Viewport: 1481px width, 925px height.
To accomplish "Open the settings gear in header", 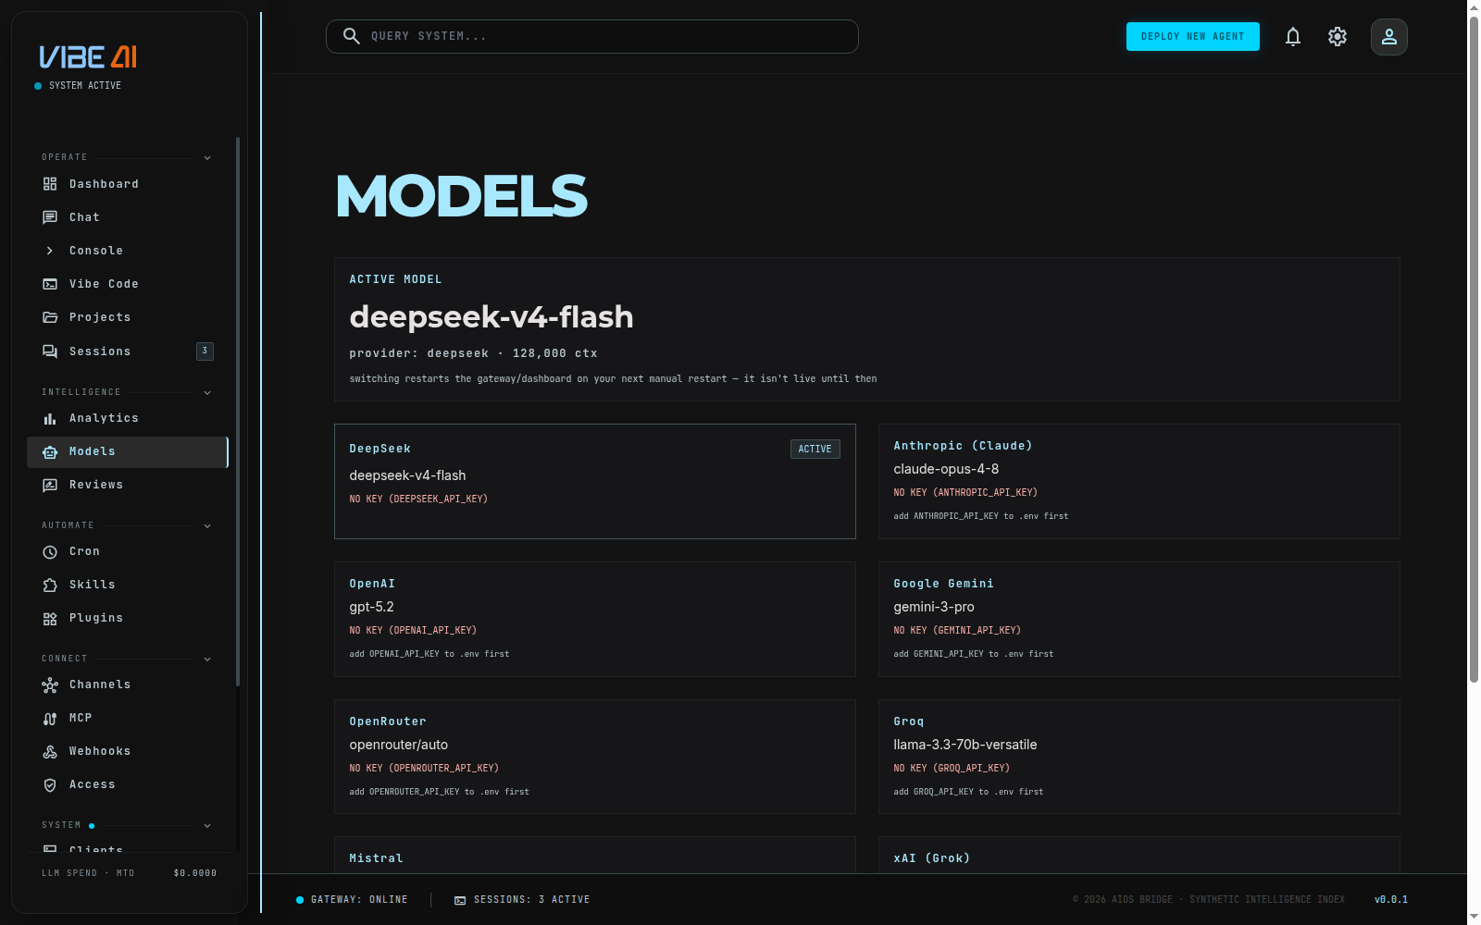I will pos(1338,37).
